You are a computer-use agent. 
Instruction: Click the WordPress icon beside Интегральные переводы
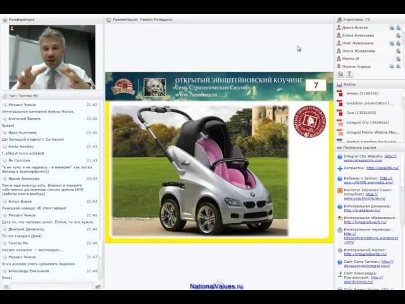click(340, 230)
